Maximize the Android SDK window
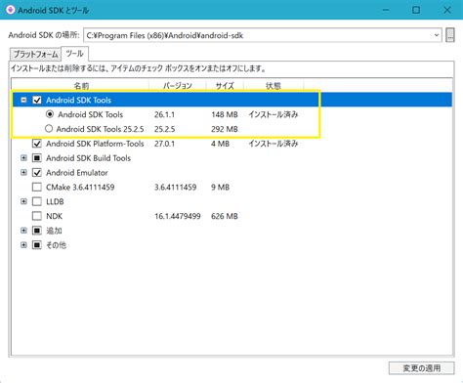Screen dimensions: 463x383 [x=416, y=10]
